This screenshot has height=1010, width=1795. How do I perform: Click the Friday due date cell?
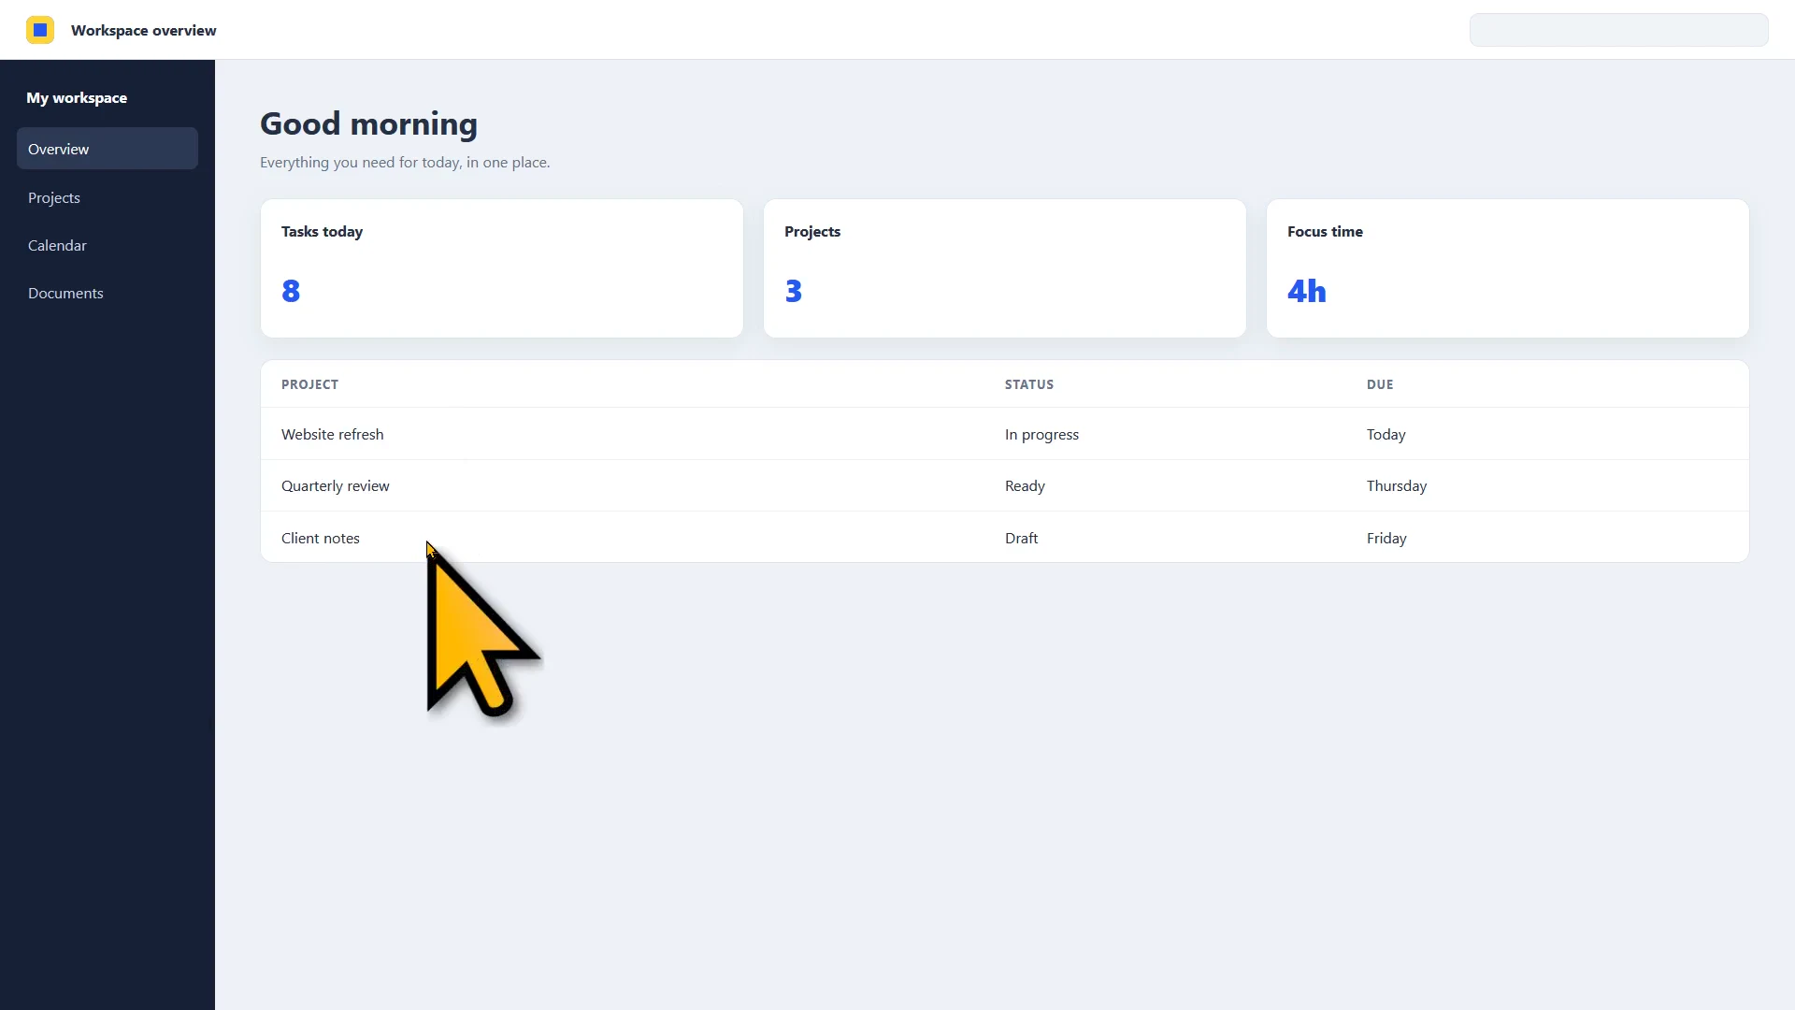pyautogui.click(x=1386, y=538)
